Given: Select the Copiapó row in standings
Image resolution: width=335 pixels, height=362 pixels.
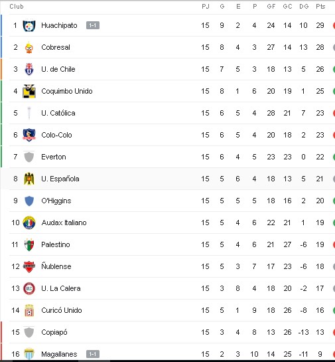Looking at the screenshot, I should click(168, 332).
